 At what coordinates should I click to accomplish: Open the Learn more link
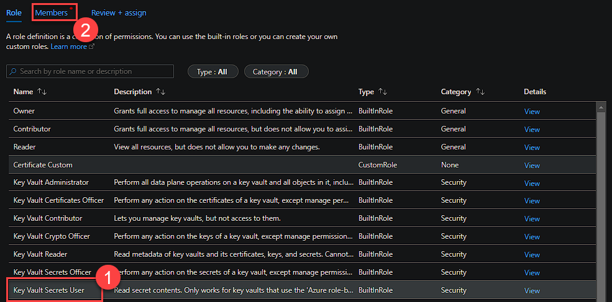pos(69,47)
